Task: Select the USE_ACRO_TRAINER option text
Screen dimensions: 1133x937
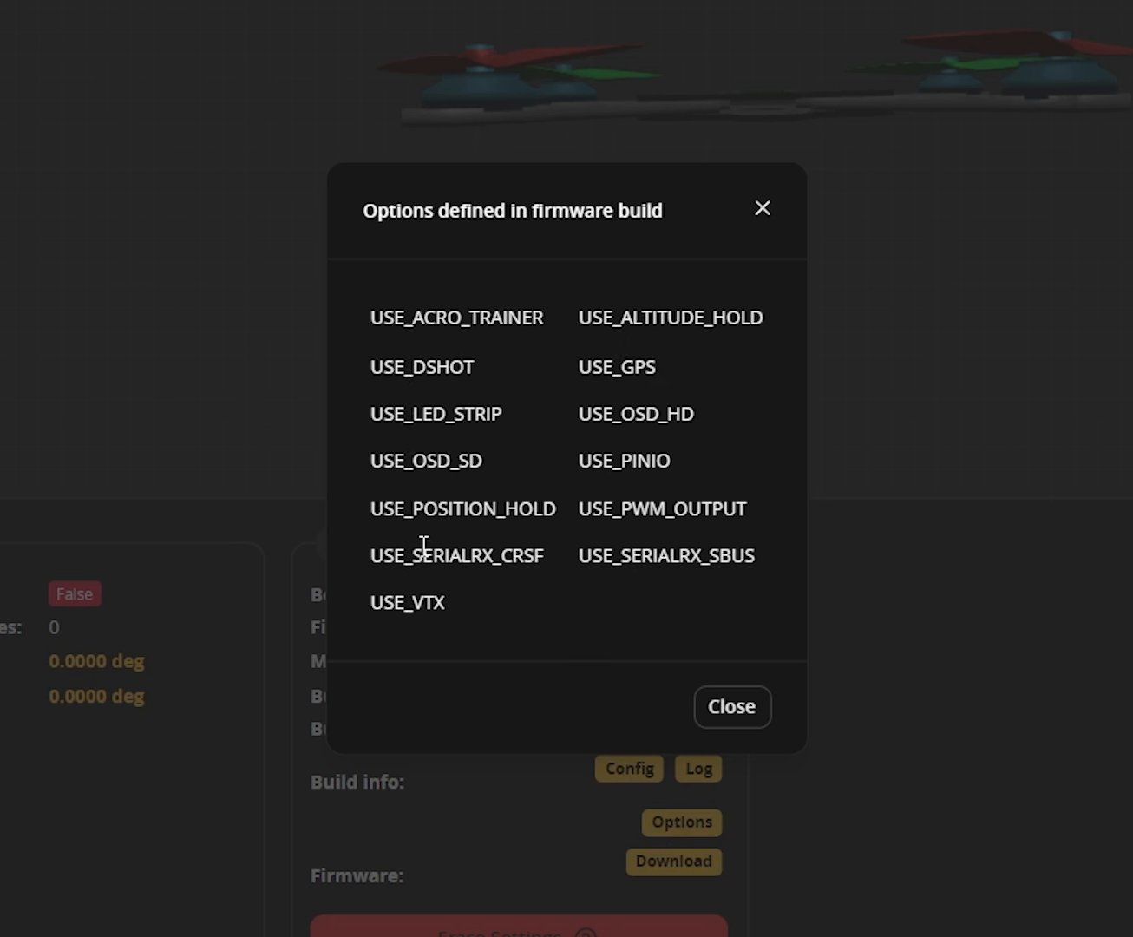Action: point(457,318)
